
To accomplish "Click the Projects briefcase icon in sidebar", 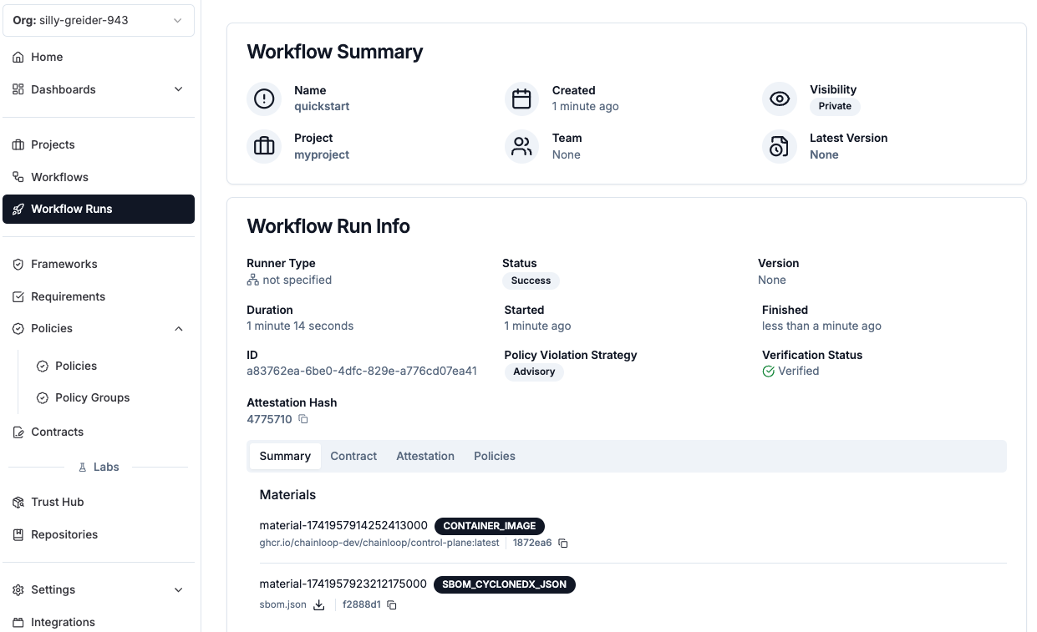I will [18, 144].
